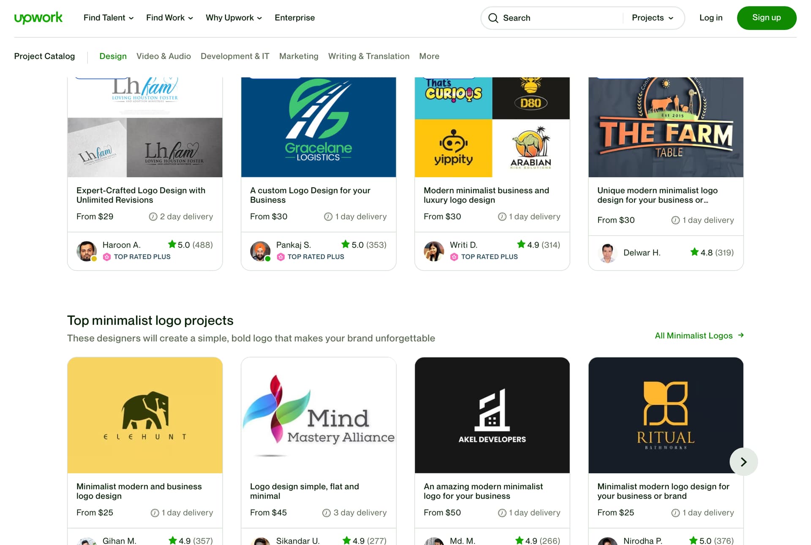Screen dimensions: 811x545
Task: Select the Video & Audio category
Action: (x=163, y=56)
